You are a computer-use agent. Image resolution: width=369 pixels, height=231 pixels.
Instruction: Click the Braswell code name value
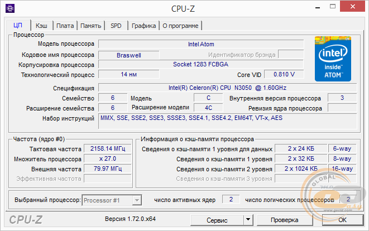[129, 55]
